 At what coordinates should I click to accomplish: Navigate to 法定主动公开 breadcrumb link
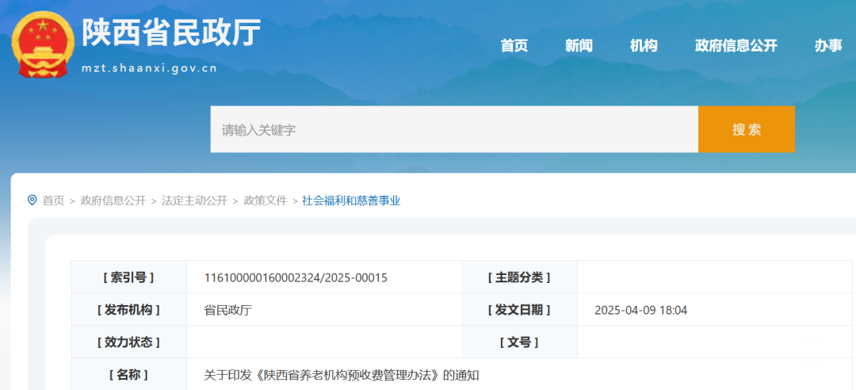tap(194, 201)
